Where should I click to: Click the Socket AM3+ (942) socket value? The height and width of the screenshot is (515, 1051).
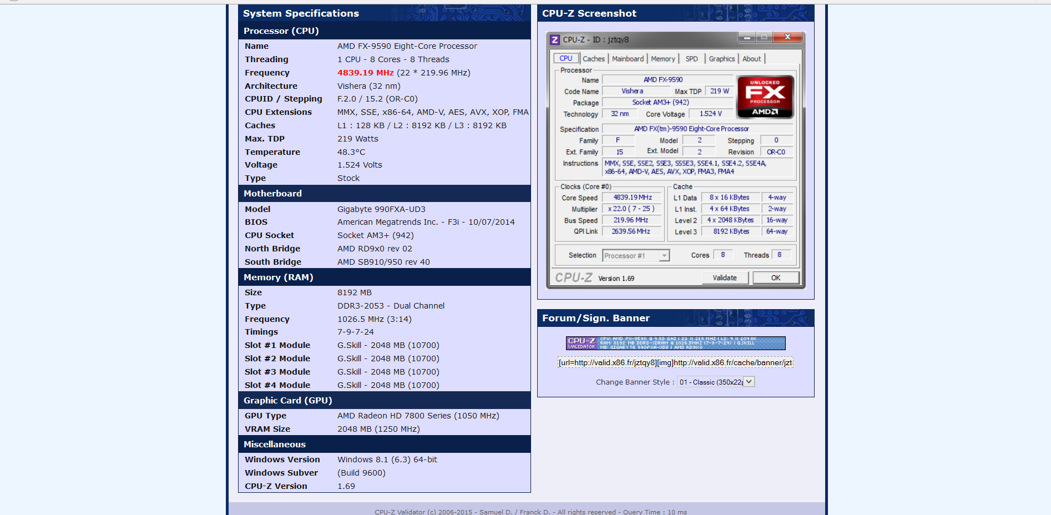point(375,235)
